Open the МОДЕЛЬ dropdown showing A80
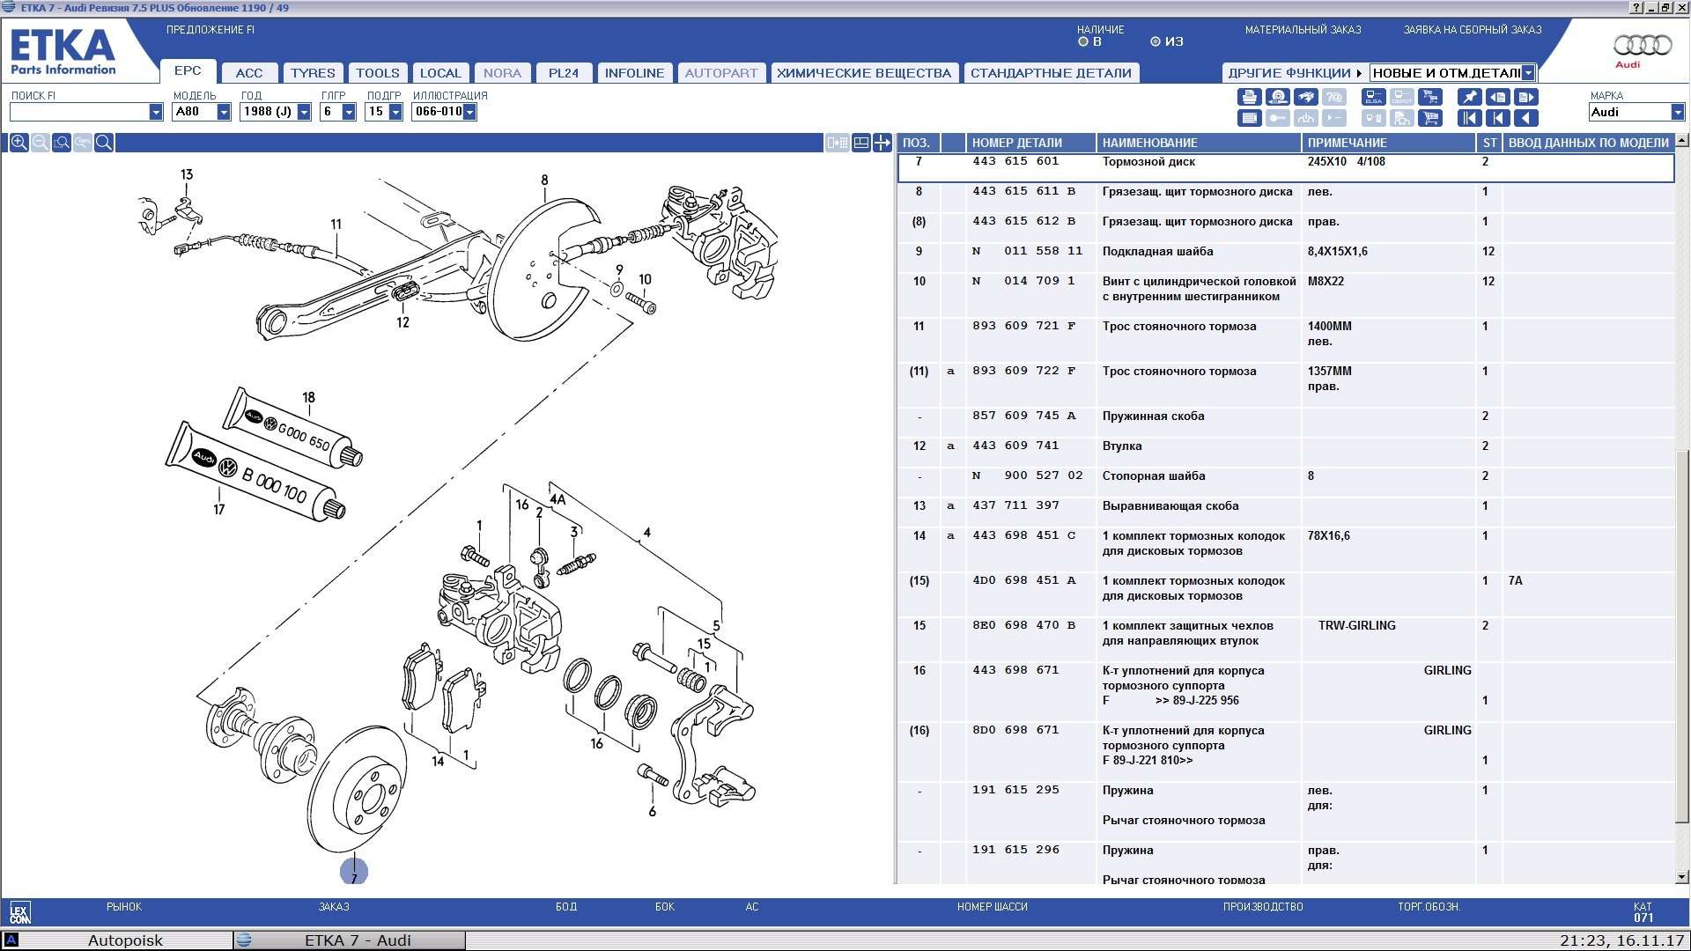The image size is (1691, 951). point(224,112)
